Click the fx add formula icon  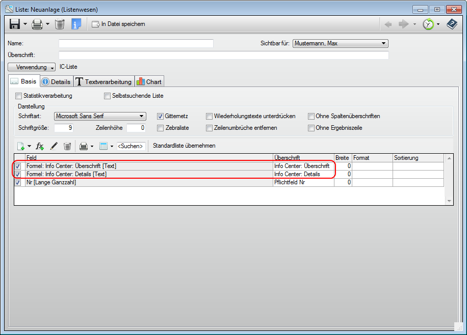(x=40, y=146)
